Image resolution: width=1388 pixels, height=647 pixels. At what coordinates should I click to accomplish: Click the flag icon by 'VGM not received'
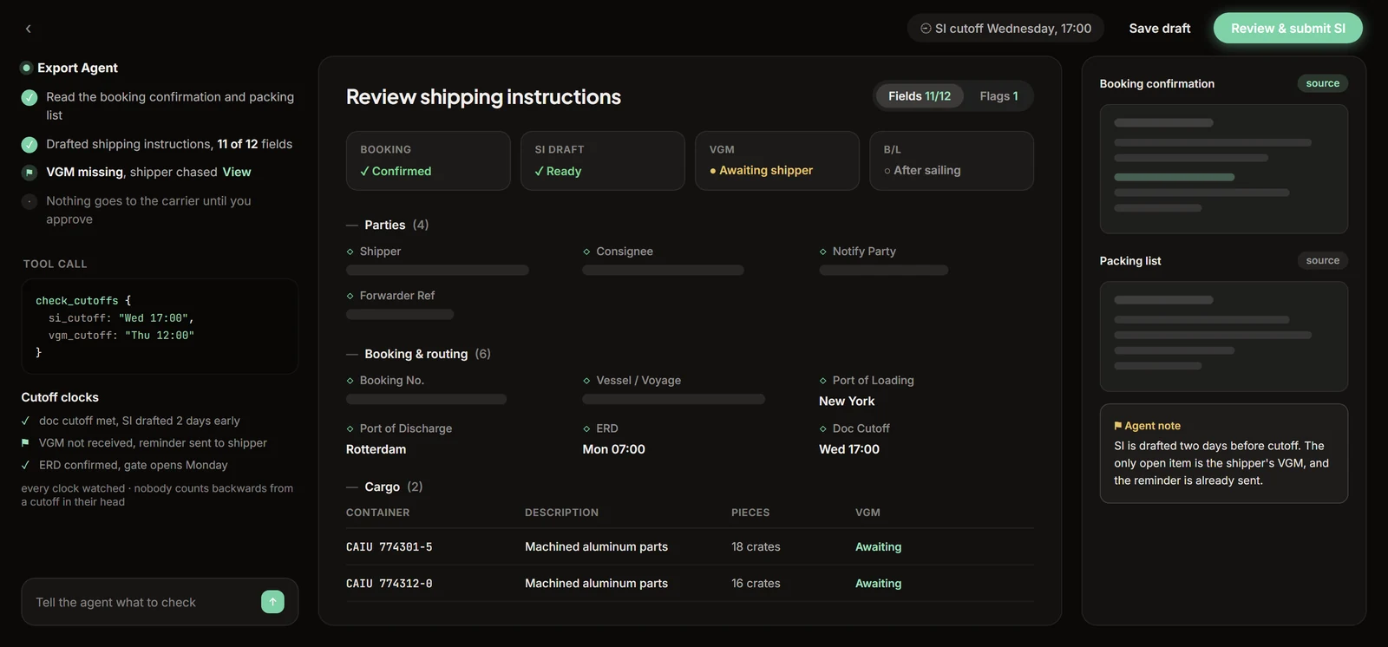pos(25,443)
